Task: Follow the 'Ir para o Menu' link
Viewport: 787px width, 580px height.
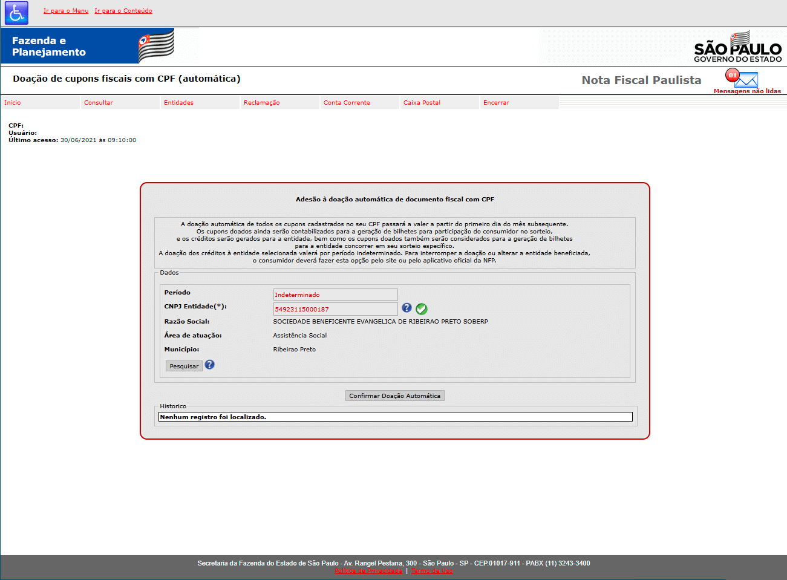Action: click(66, 11)
